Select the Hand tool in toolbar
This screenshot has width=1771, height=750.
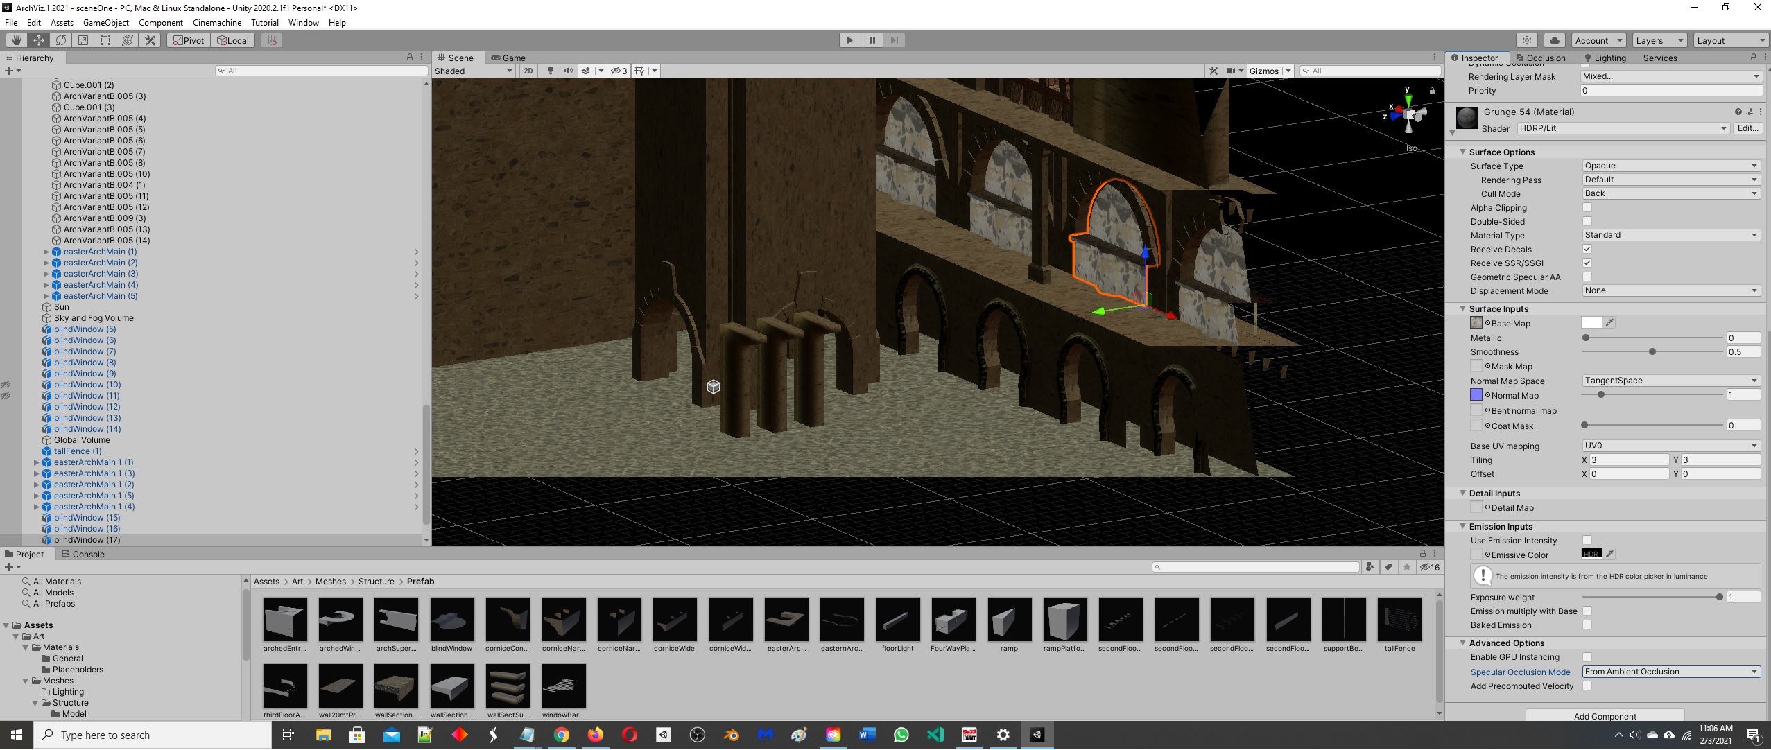pos(17,40)
